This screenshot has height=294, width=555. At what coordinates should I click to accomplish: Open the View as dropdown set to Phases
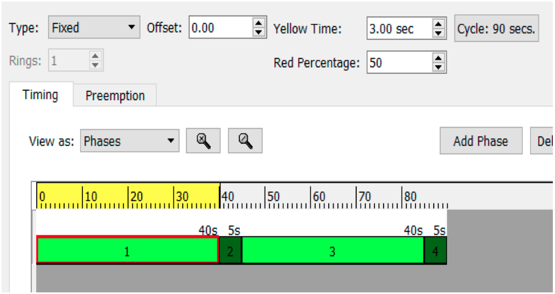click(x=129, y=141)
